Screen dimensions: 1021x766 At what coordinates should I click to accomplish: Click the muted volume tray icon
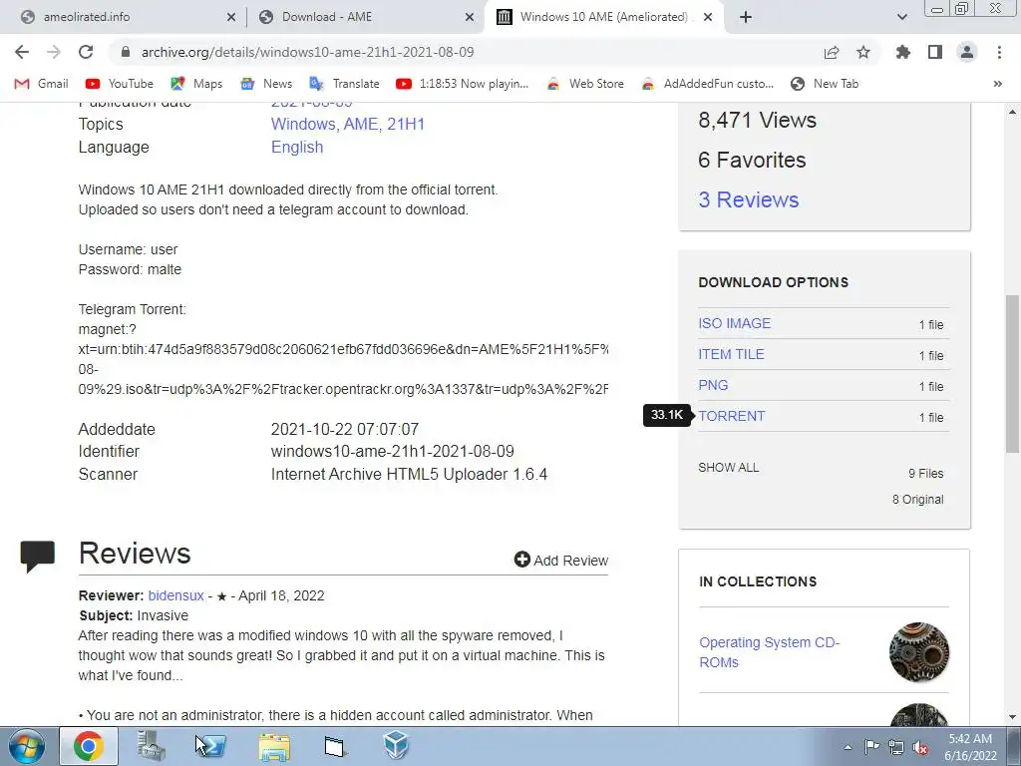[x=920, y=747]
